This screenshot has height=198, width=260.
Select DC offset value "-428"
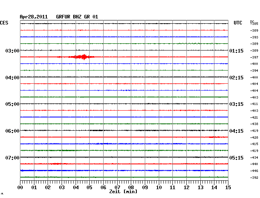[254, 138]
